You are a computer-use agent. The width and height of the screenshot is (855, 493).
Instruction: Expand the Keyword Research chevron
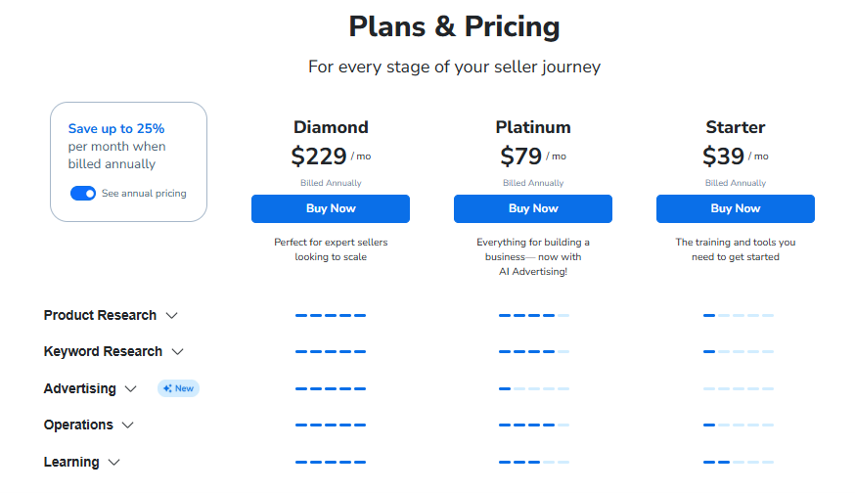coord(178,352)
